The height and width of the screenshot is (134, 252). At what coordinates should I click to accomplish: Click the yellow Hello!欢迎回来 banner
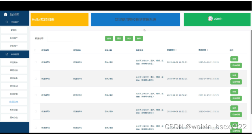[60, 20]
